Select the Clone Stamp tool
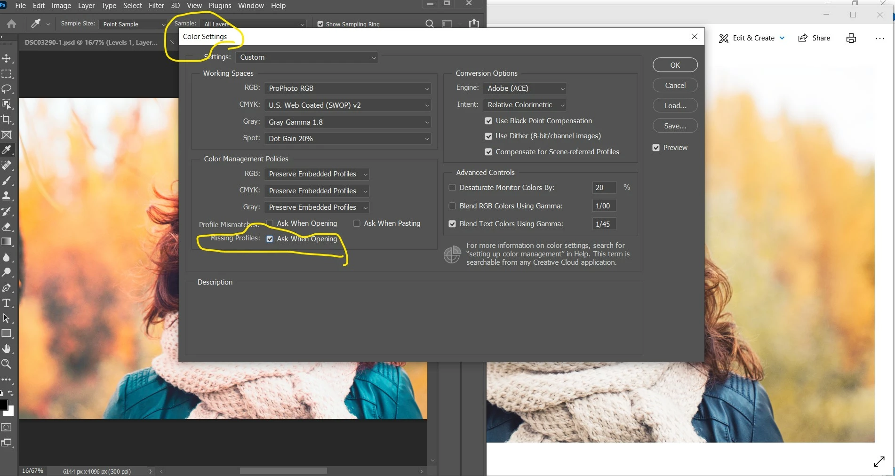895x476 pixels. [x=7, y=196]
